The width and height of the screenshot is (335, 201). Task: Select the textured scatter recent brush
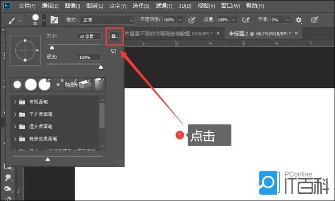[x=71, y=85]
